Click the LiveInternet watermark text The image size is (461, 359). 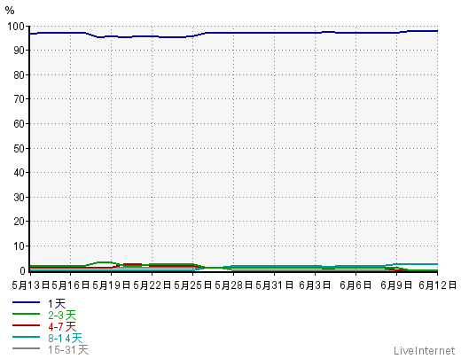coord(424,351)
